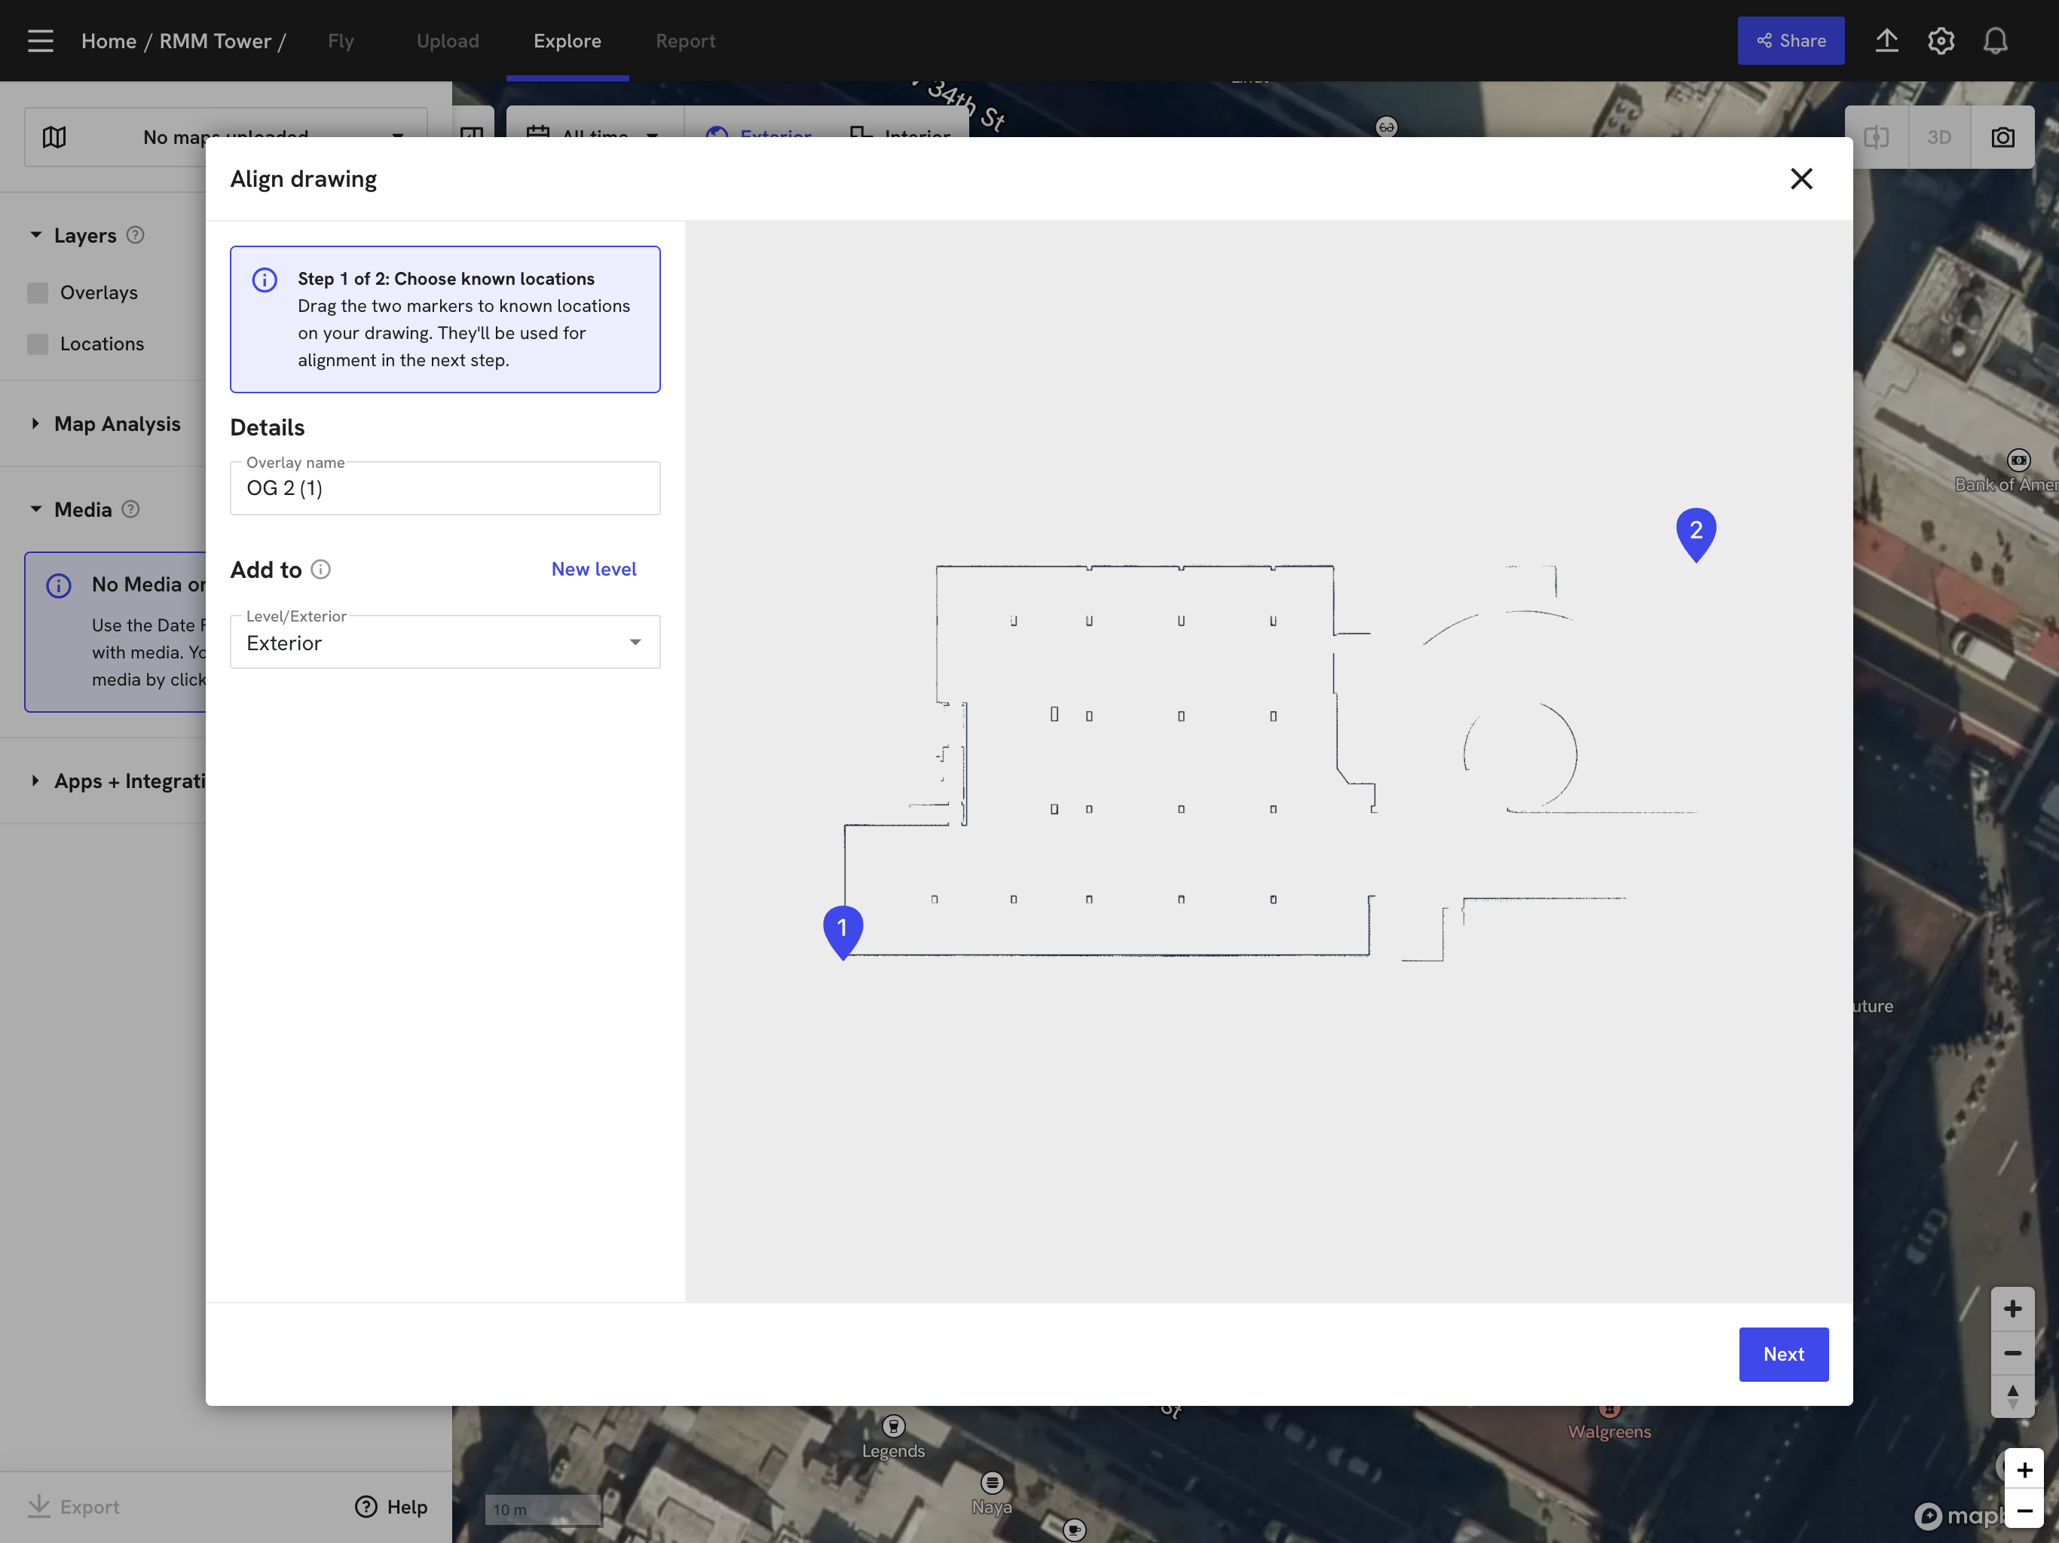Select the Overlay name input field
The image size is (2059, 1543).
[x=444, y=487]
